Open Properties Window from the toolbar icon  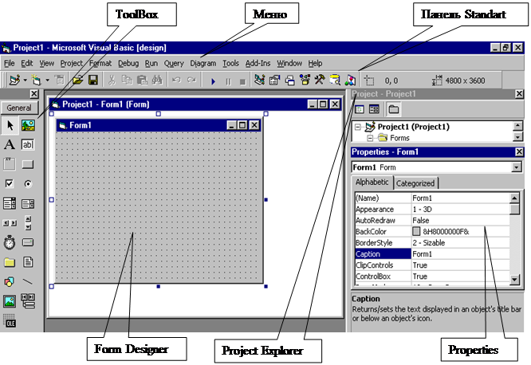tap(274, 80)
